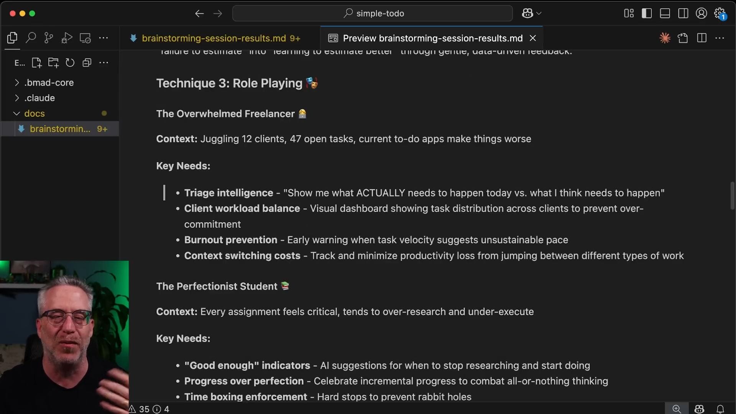The image size is (736, 414).
Task: Toggle the secondary side bar
Action: click(x=683, y=13)
